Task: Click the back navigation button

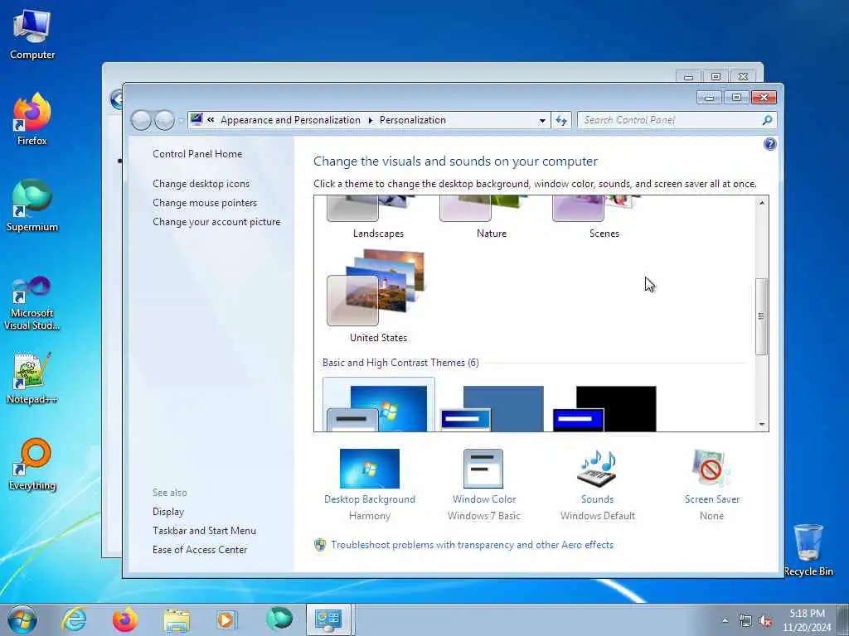Action: click(x=141, y=120)
